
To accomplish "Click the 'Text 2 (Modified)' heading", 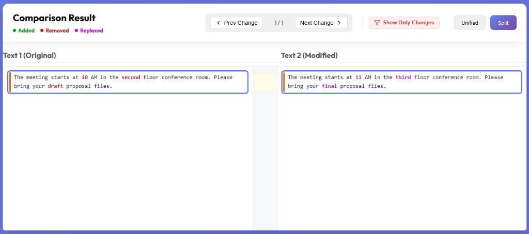I will (309, 55).
